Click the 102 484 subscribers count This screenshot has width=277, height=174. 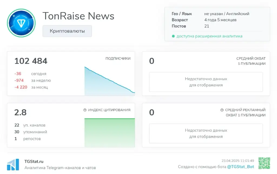[31, 61]
